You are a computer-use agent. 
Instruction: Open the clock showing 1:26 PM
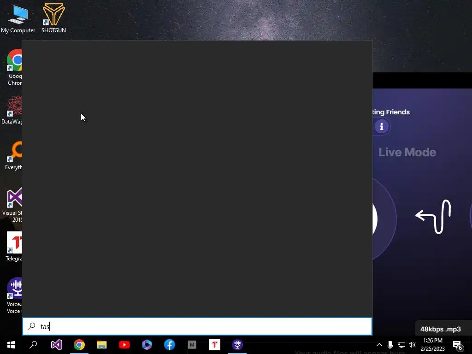pos(432,345)
